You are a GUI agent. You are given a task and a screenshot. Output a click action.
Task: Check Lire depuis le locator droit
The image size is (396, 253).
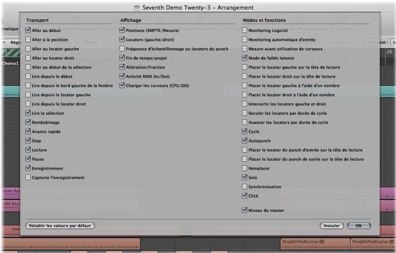28,104
